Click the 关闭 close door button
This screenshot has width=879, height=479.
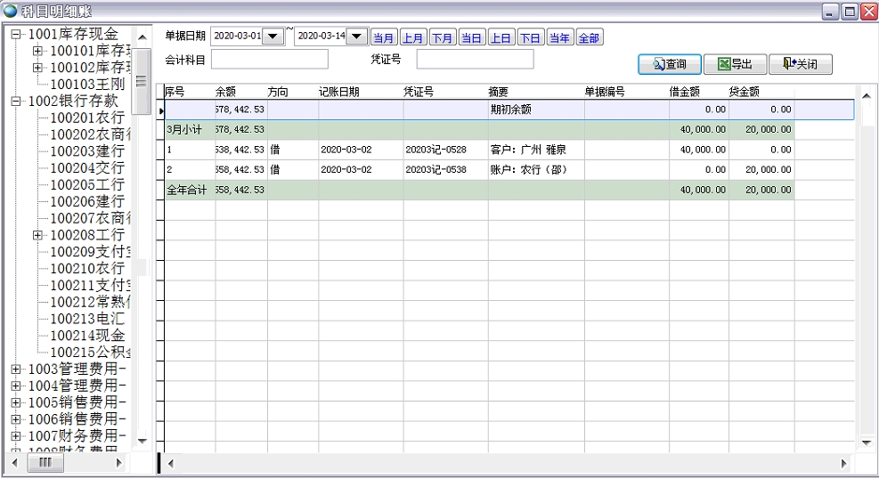click(800, 64)
